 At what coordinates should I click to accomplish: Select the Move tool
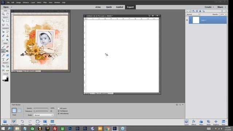click(x=3, y=21)
